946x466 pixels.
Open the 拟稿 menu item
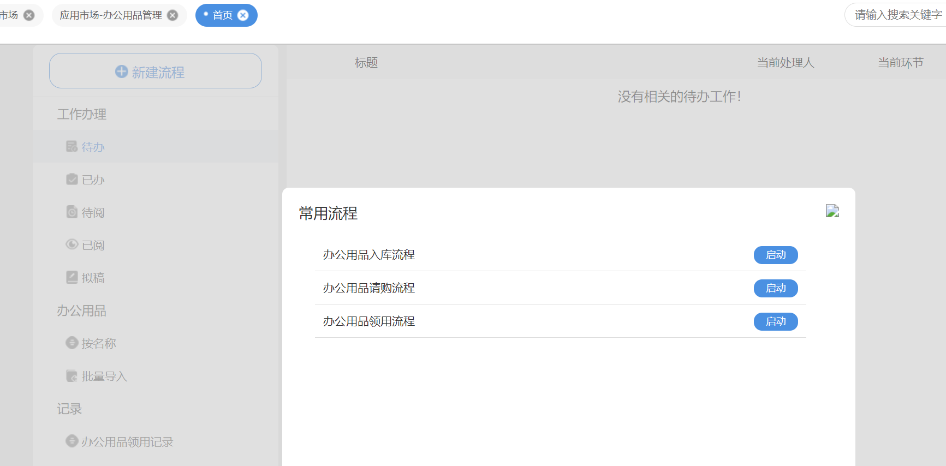(156, 277)
